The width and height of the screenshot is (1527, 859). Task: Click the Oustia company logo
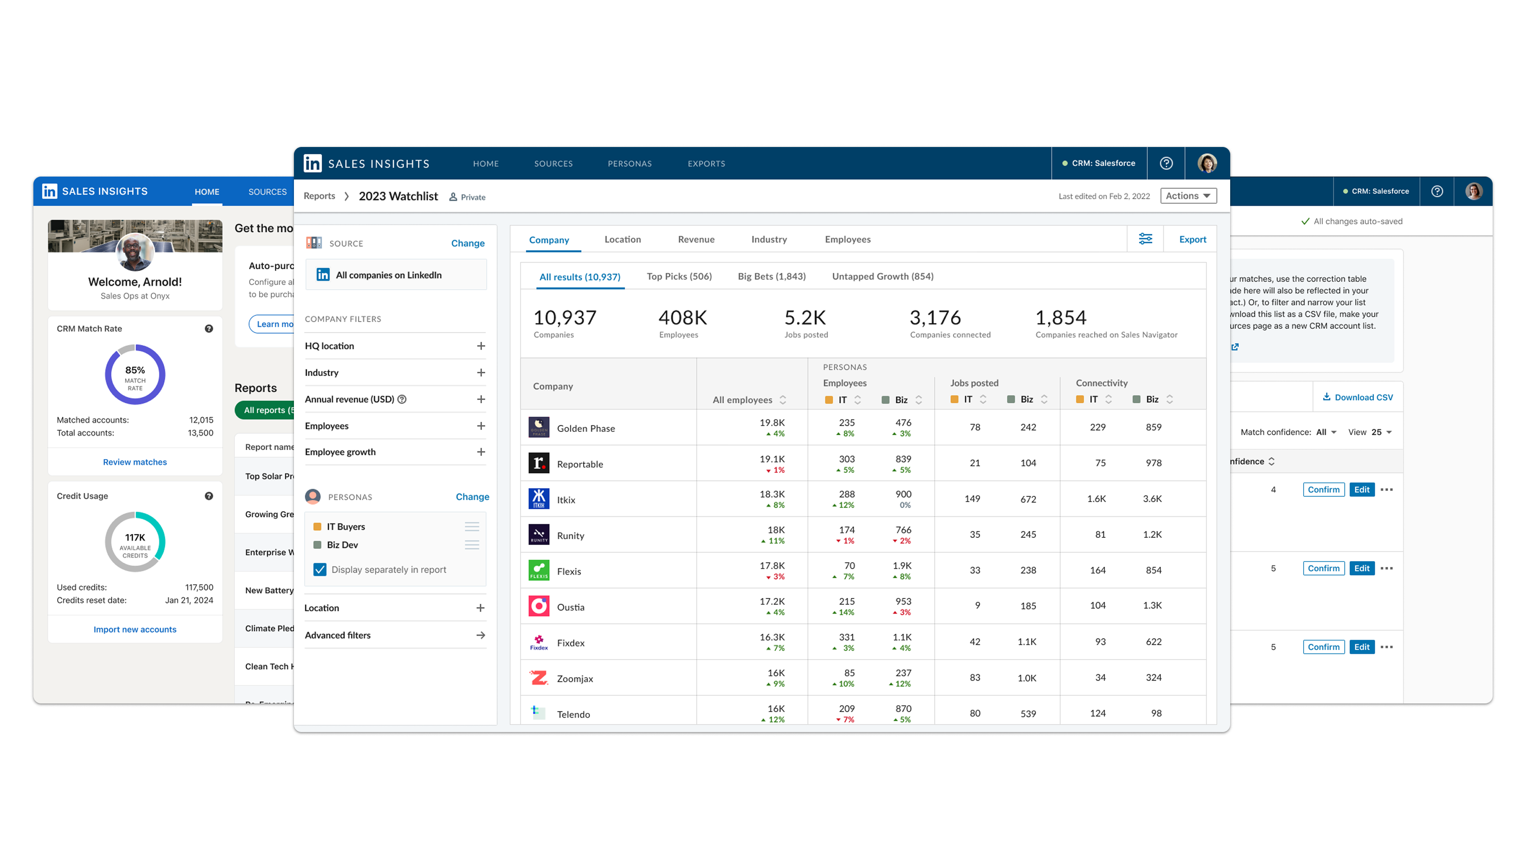[539, 606]
